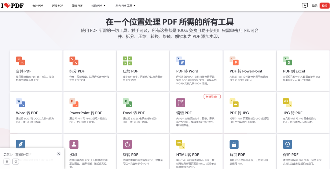Image resolution: width=330 pixels, height=169 pixels.
Task: Click the red 登记 sign-up button
Action: [324, 6]
